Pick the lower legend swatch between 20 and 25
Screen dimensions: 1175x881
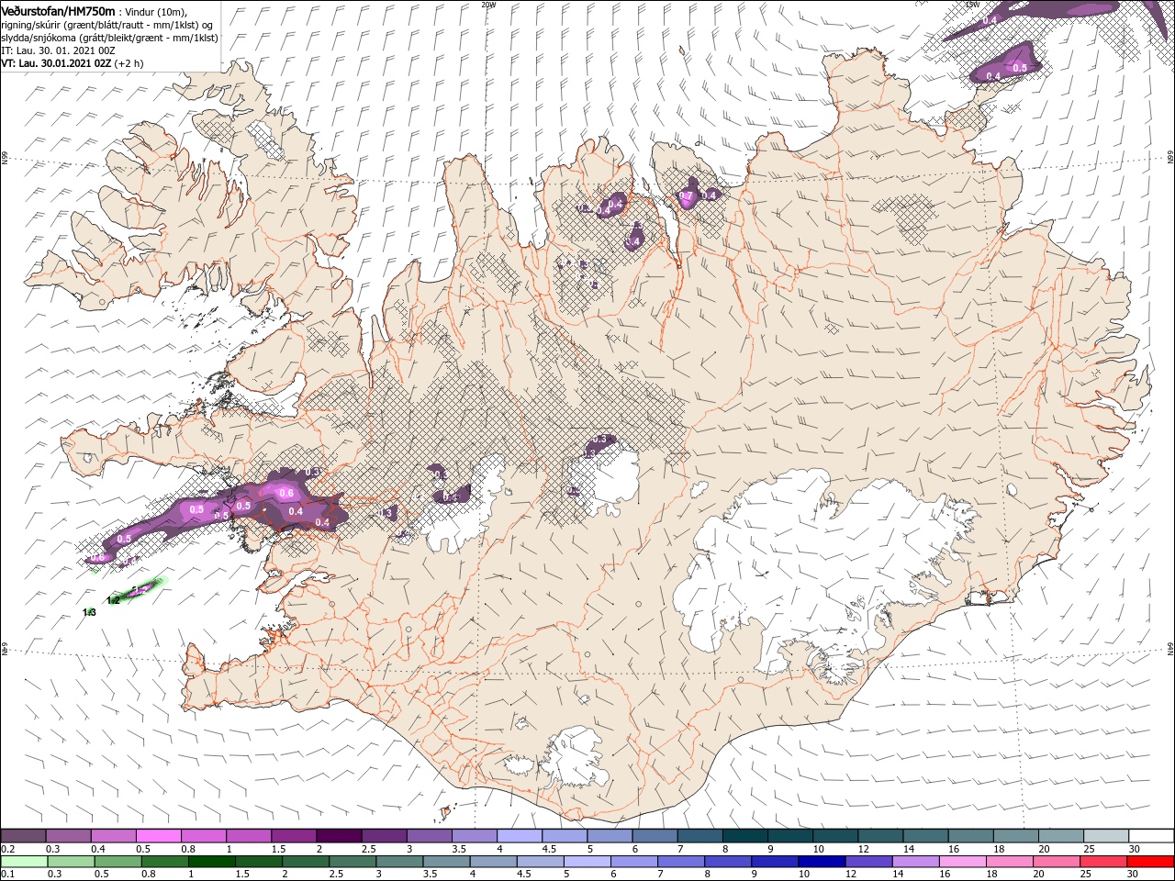[x=1057, y=862]
